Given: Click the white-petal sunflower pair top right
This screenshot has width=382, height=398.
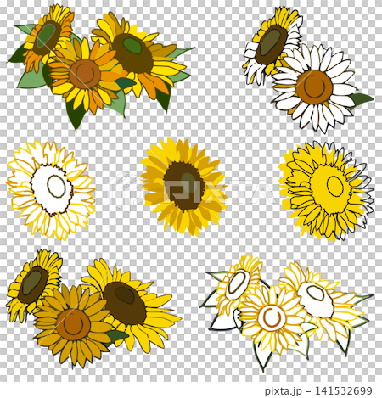Looking at the screenshot, I should [308, 70].
